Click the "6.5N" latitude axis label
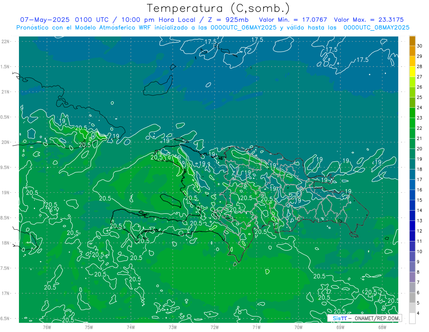 coord(5,318)
